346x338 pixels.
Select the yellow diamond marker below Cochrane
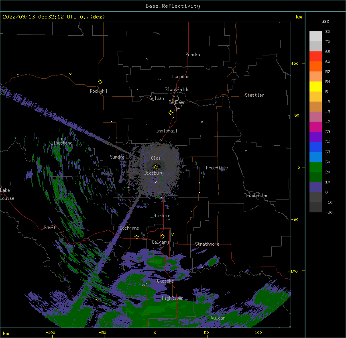coord(136,237)
